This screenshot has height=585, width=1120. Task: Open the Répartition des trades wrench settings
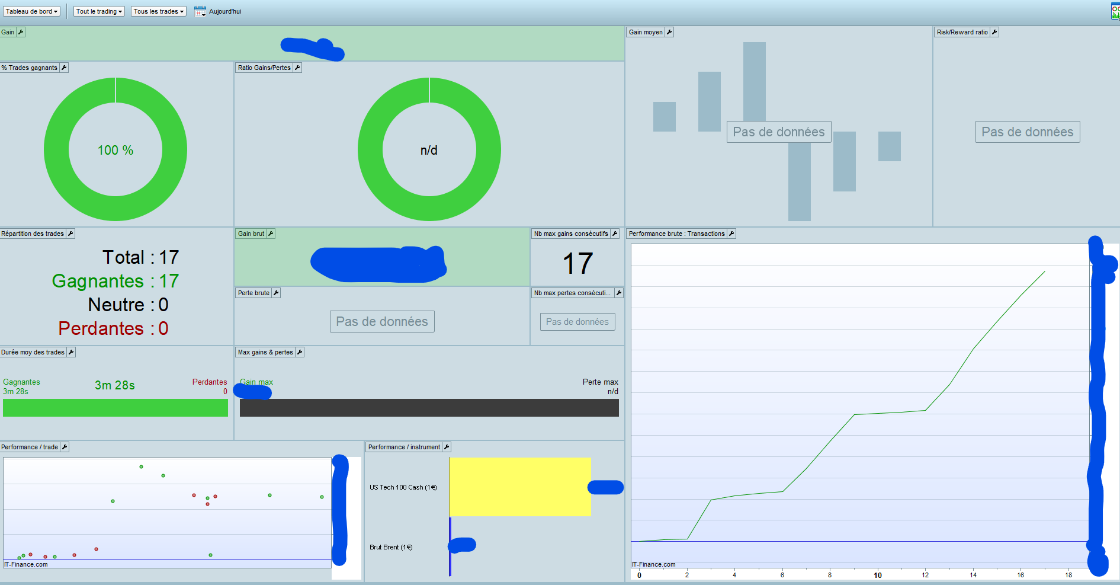click(70, 234)
